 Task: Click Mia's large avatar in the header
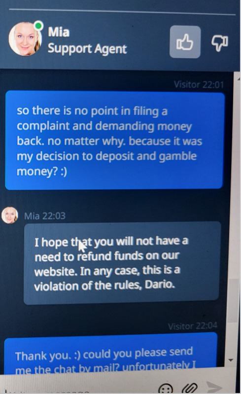pyautogui.click(x=24, y=39)
